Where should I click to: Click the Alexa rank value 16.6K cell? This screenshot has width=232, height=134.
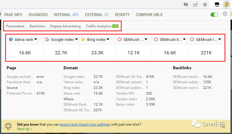coord(25,53)
